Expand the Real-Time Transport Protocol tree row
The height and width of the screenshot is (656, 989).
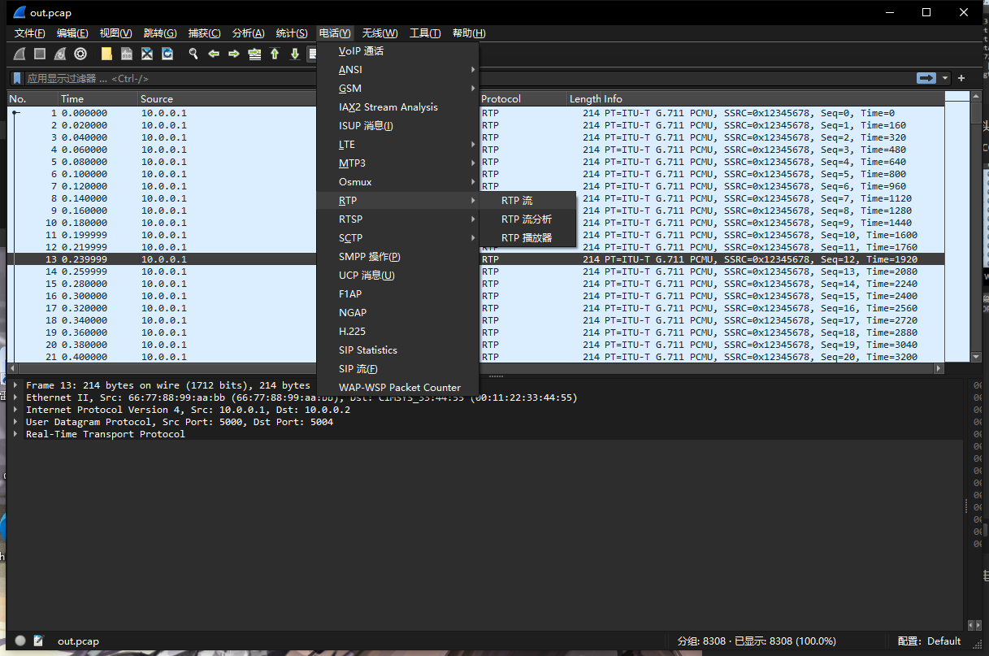[x=15, y=434]
